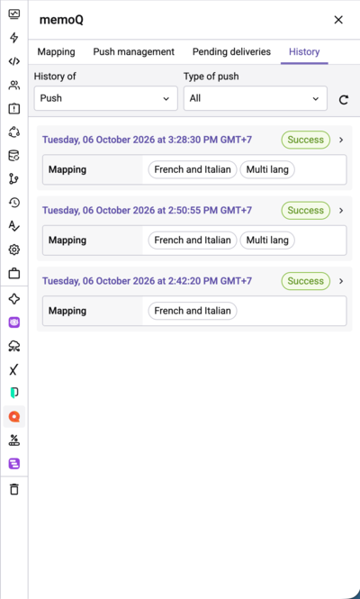360x599 pixels.
Task: Open the clock history sidebar icon
Action: click(x=14, y=203)
